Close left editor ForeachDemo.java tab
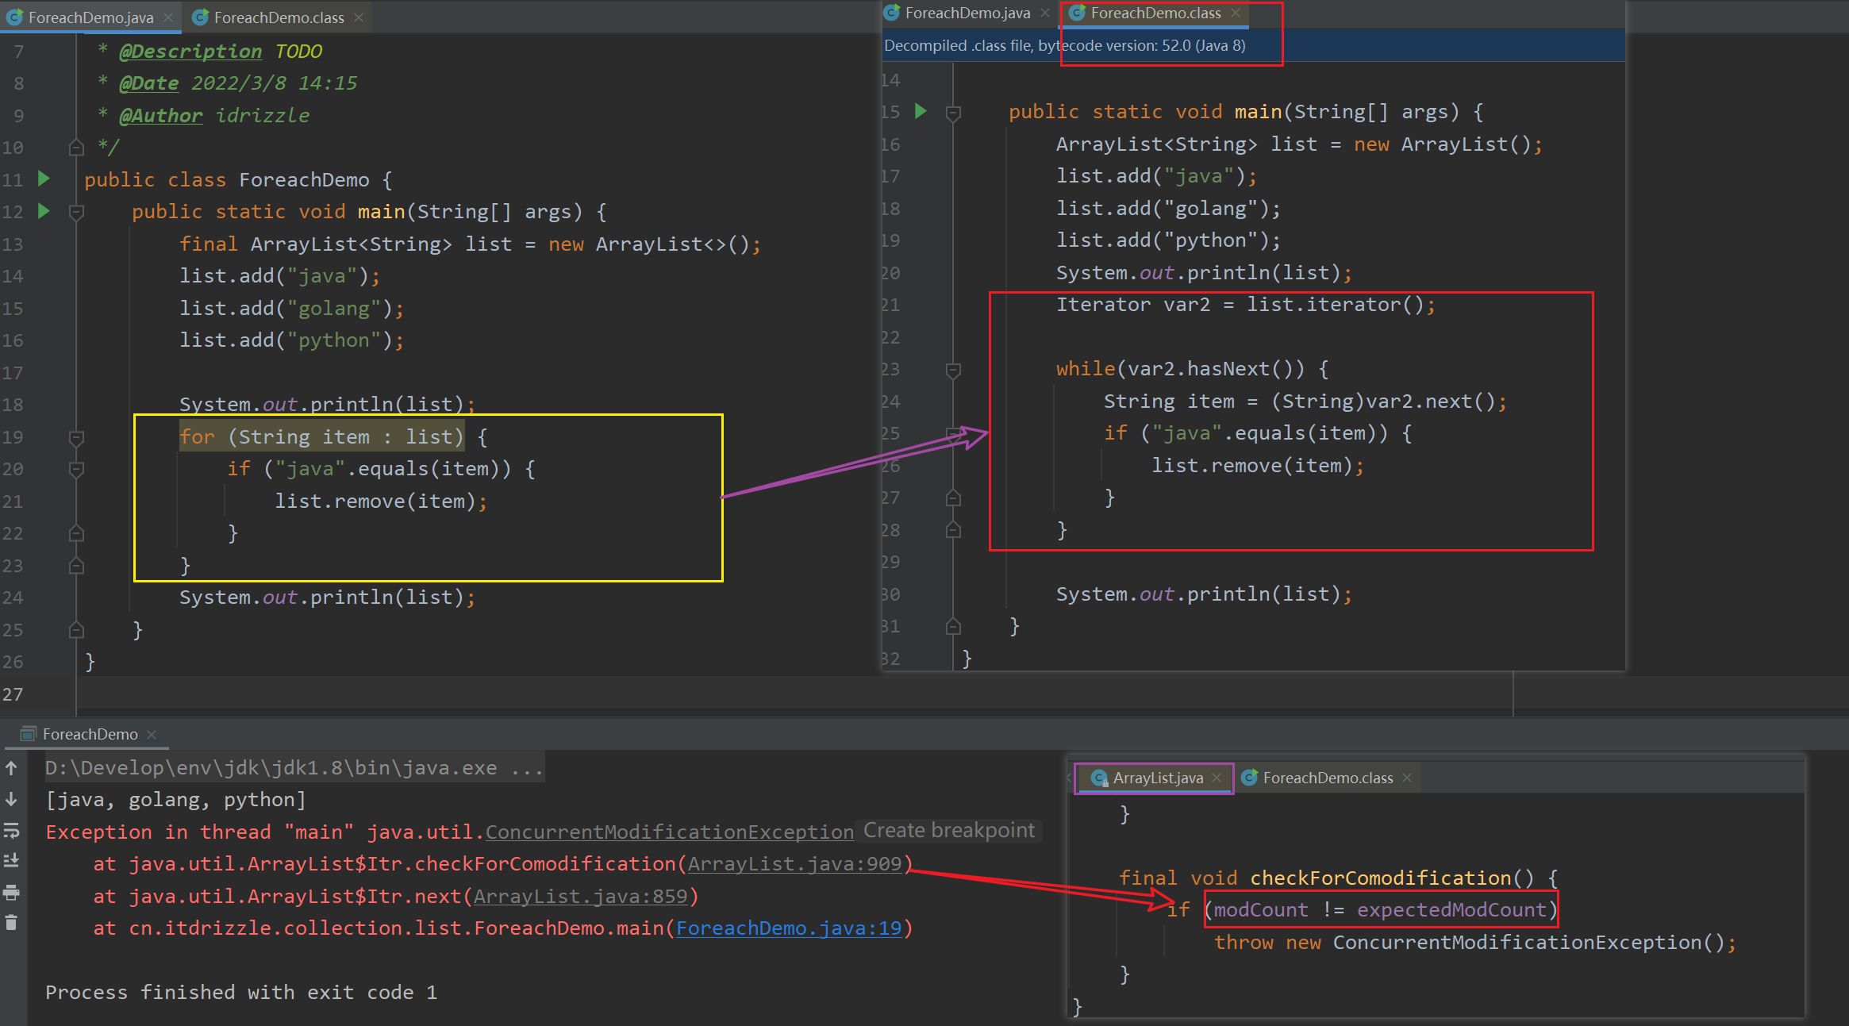Viewport: 1849px width, 1026px height. pos(168,17)
